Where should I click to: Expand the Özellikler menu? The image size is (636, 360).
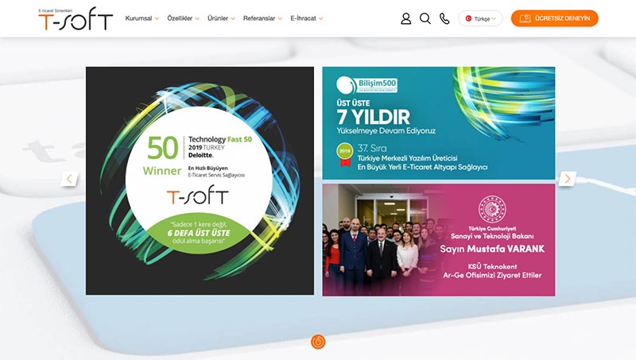[x=184, y=18]
